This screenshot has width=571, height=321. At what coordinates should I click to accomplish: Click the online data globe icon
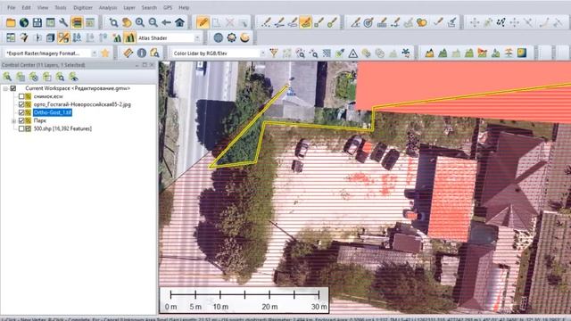24,22
